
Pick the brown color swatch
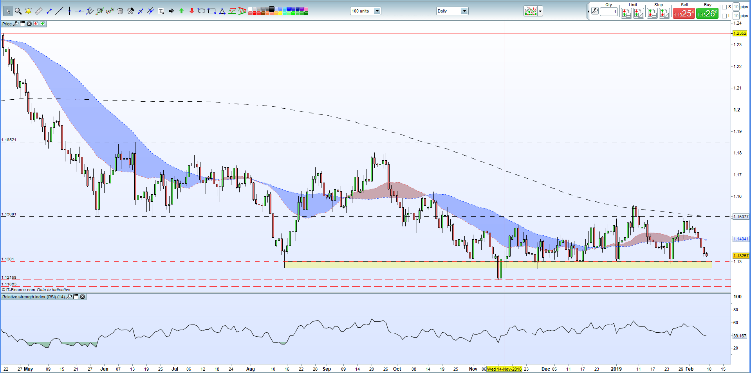pos(263,13)
